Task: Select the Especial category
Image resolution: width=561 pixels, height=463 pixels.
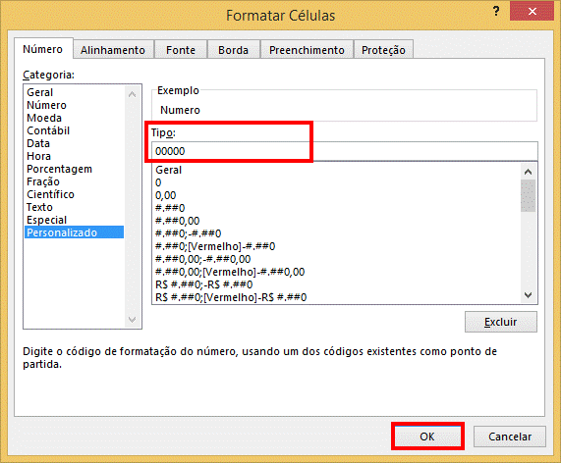Action: [75, 220]
